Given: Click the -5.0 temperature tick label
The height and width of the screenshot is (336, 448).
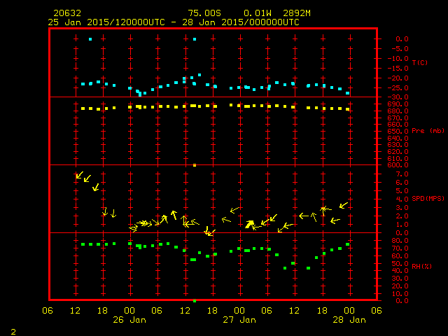Looking at the screenshot, I should (x=400, y=49).
